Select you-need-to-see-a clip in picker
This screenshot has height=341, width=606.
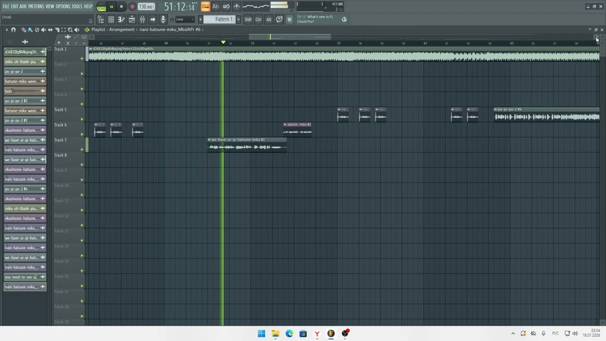point(25,277)
